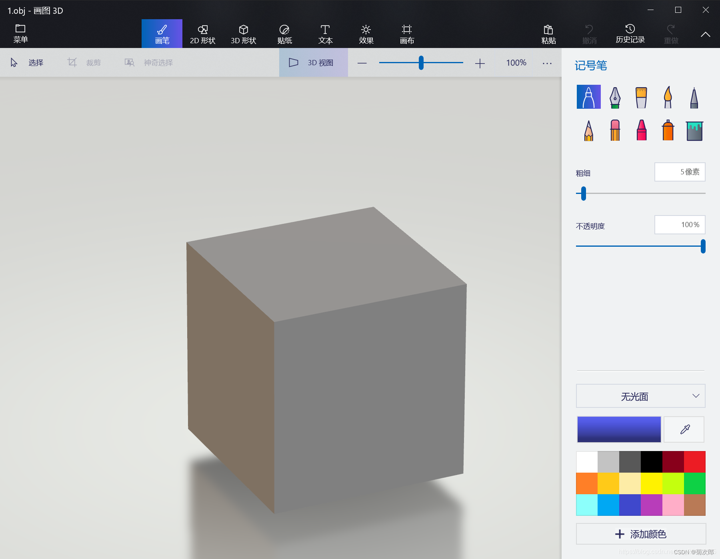Select the crayon tool

coord(641,130)
